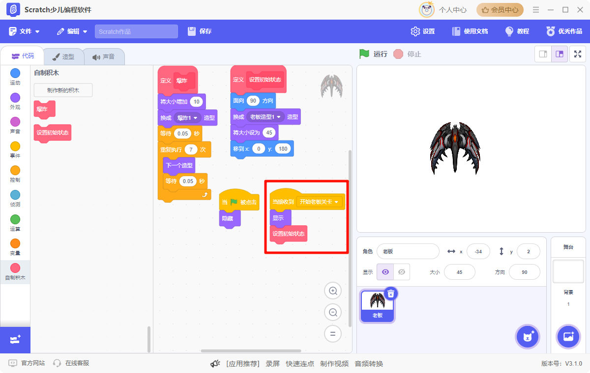Screen dimensions: 590x373
Task: Click the green flag run button
Action: [364, 54]
